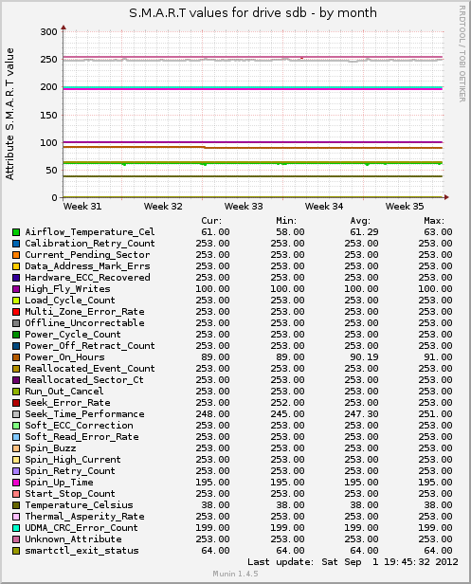Click the Spin_Up_Time magenta legend swatch
Screen dimensions: 471x584
16,483
